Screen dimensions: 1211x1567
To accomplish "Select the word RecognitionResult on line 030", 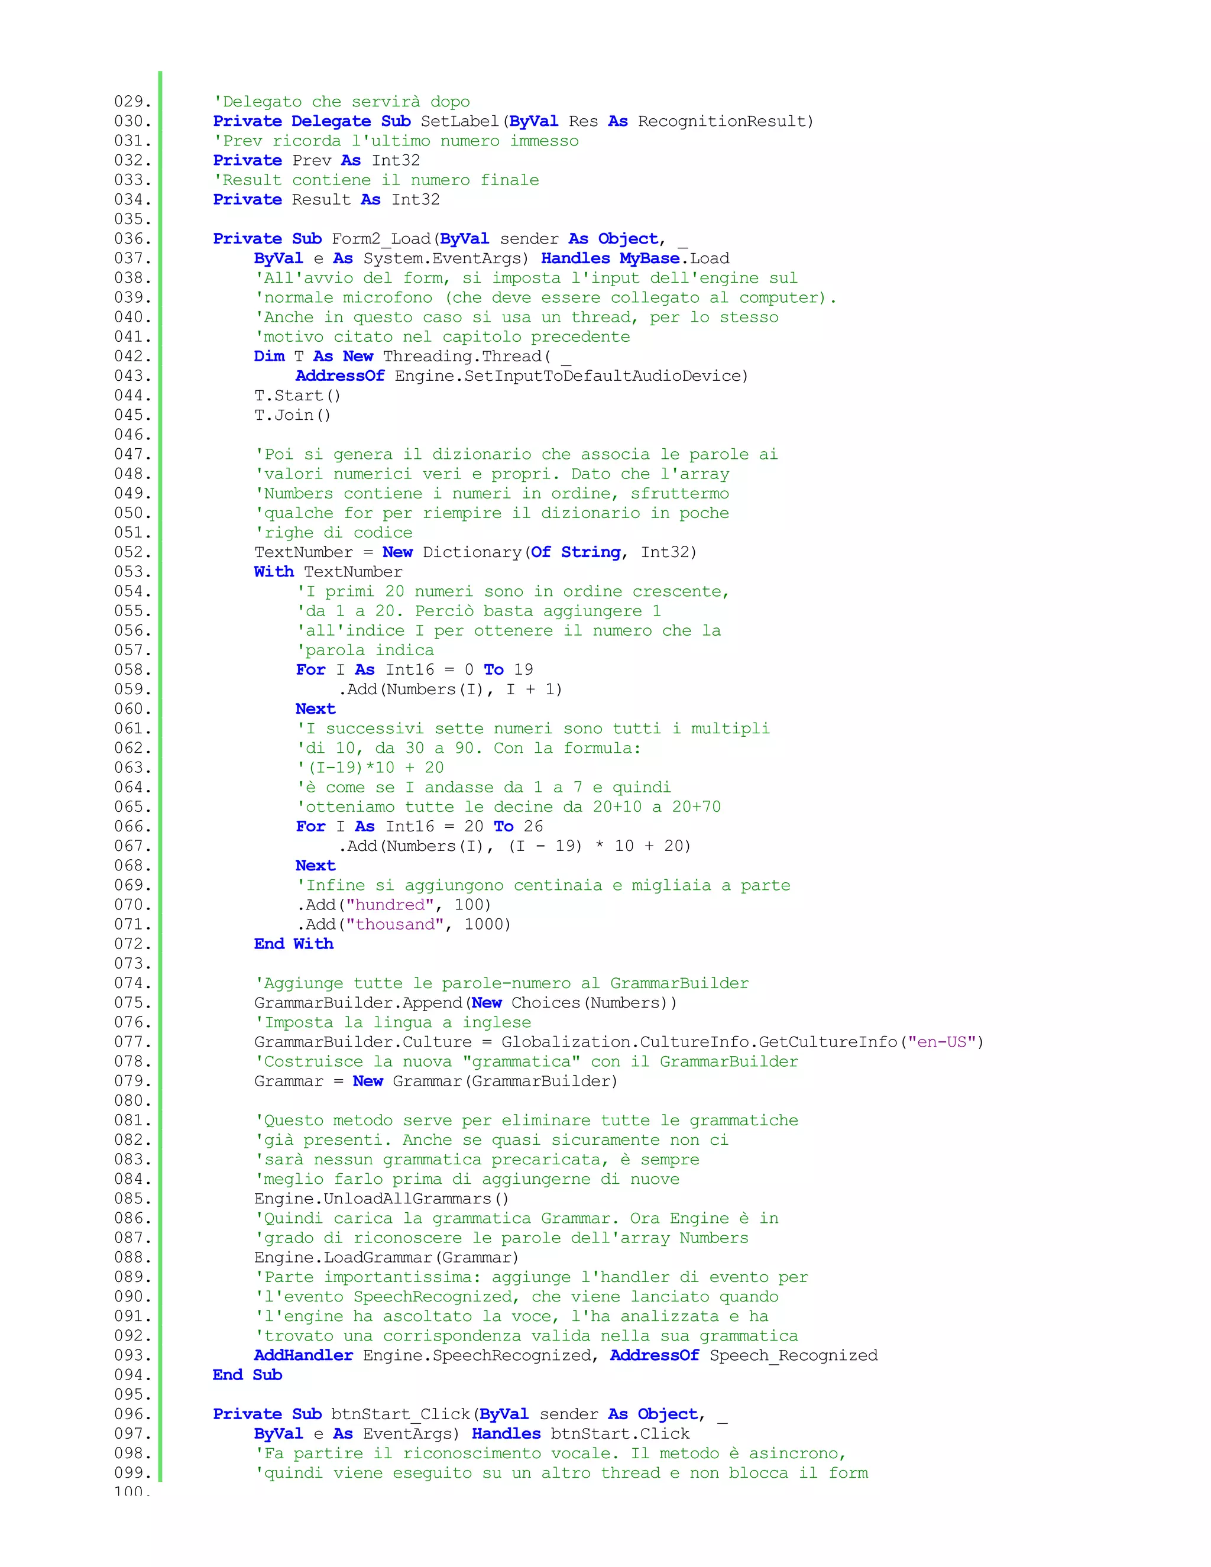I will [x=723, y=121].
